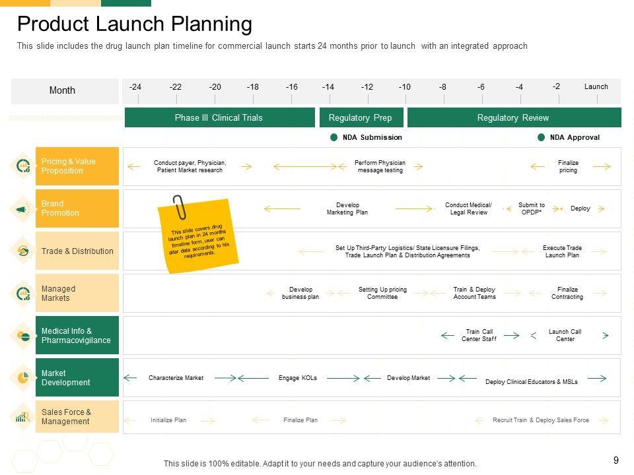
Task: Click the Develop Marketing Plan text
Action: (x=347, y=209)
